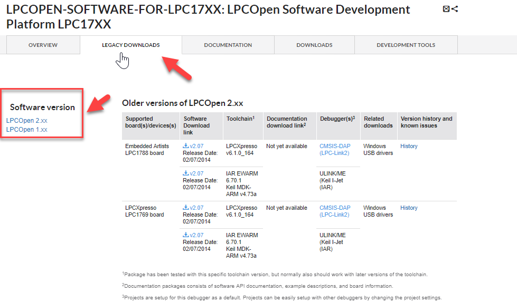The width and height of the screenshot is (517, 302).
Task: Click 'ULINK/ME (Keil I-Jet (IAR)' in LPC1769 section
Action: coord(332,242)
